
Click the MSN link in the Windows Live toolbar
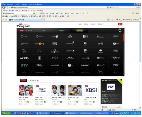click(73, 13)
